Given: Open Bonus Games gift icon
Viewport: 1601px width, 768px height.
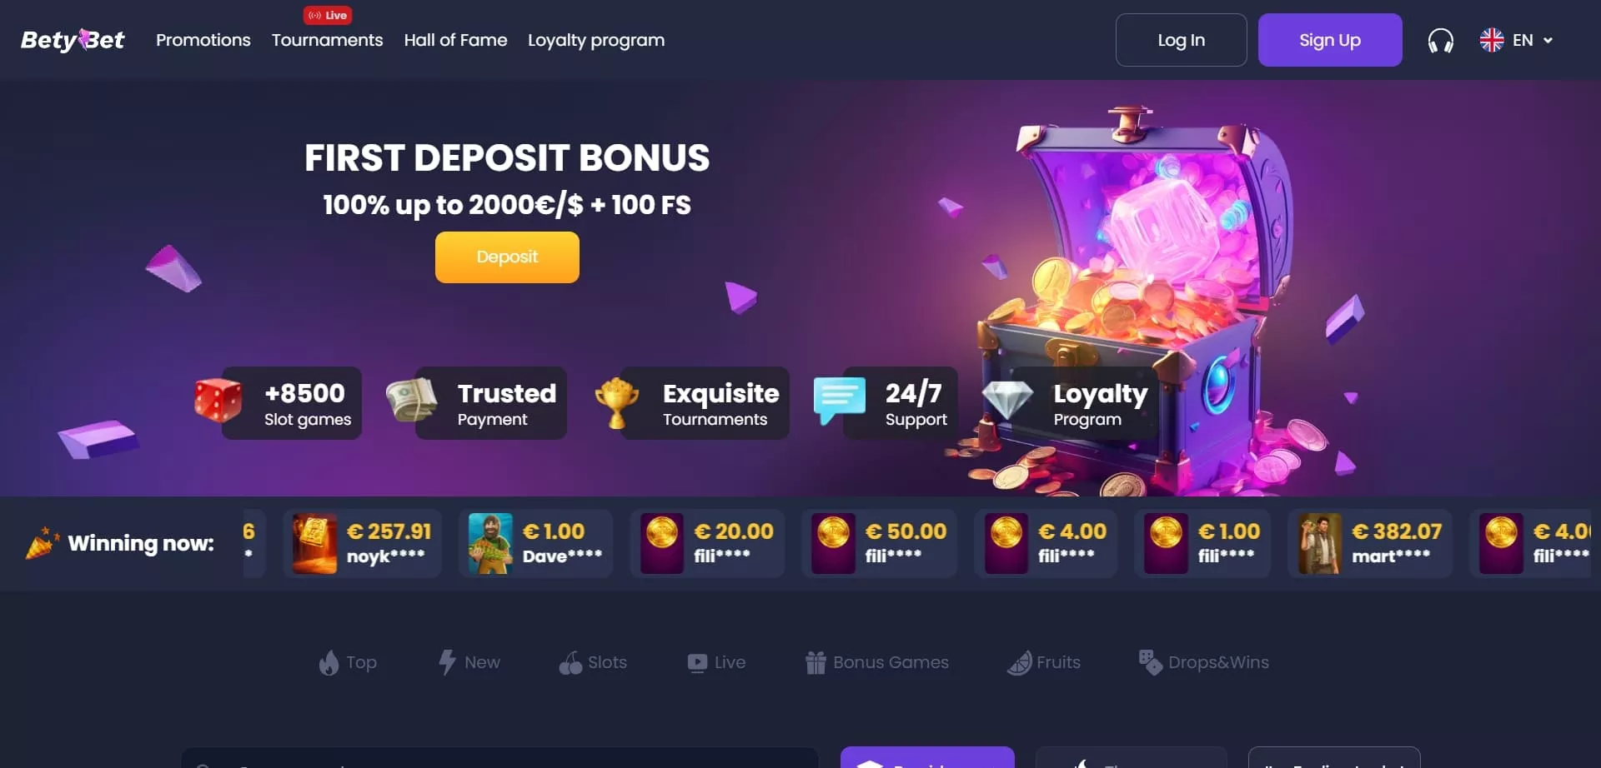Looking at the screenshot, I should (816, 662).
